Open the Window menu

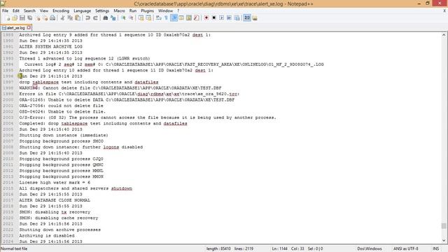(x=165, y=11)
